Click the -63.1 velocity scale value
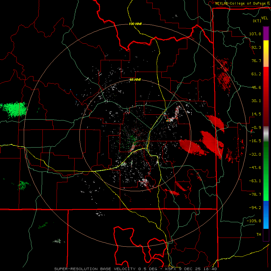Screen dimensions: 271x271 coord(255,181)
